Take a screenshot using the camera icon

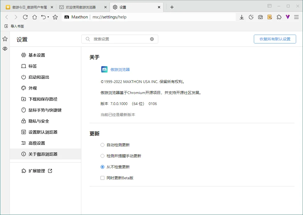260,17
